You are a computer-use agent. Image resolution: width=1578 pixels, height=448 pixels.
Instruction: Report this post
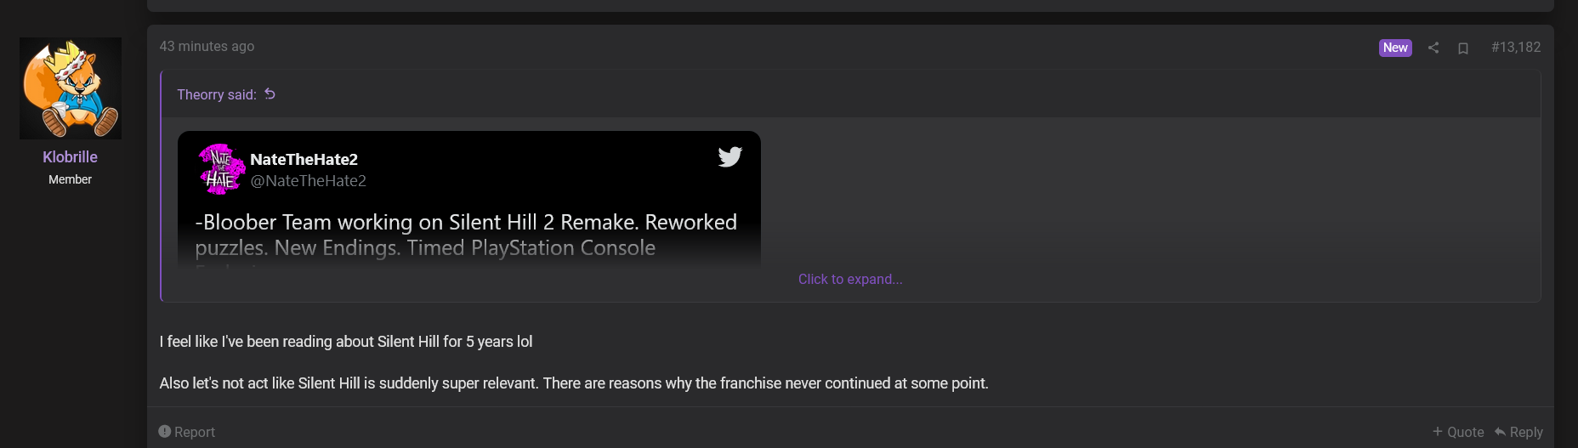click(186, 432)
